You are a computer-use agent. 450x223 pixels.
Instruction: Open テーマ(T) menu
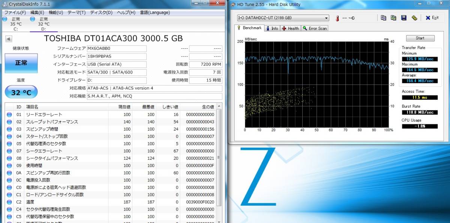click(x=76, y=12)
